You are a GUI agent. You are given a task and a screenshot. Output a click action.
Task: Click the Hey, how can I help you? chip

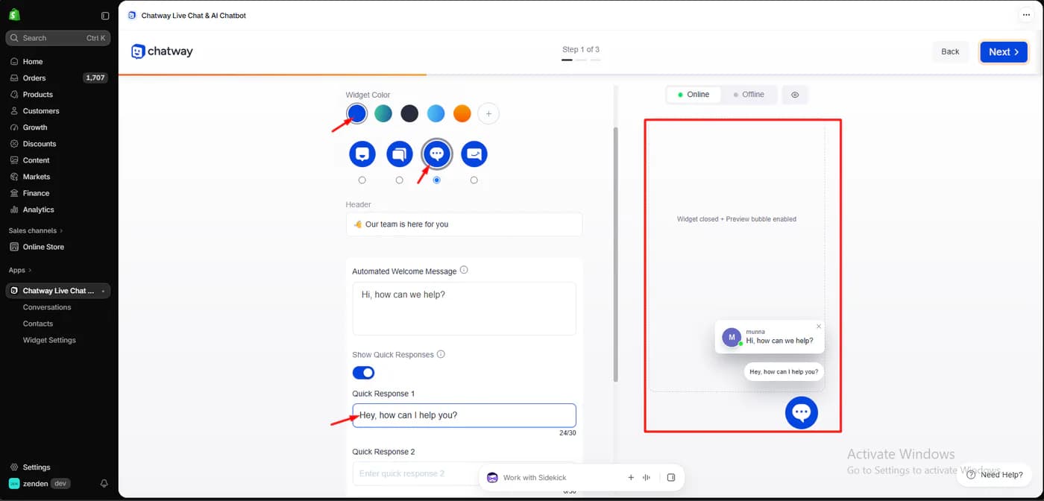coord(784,371)
